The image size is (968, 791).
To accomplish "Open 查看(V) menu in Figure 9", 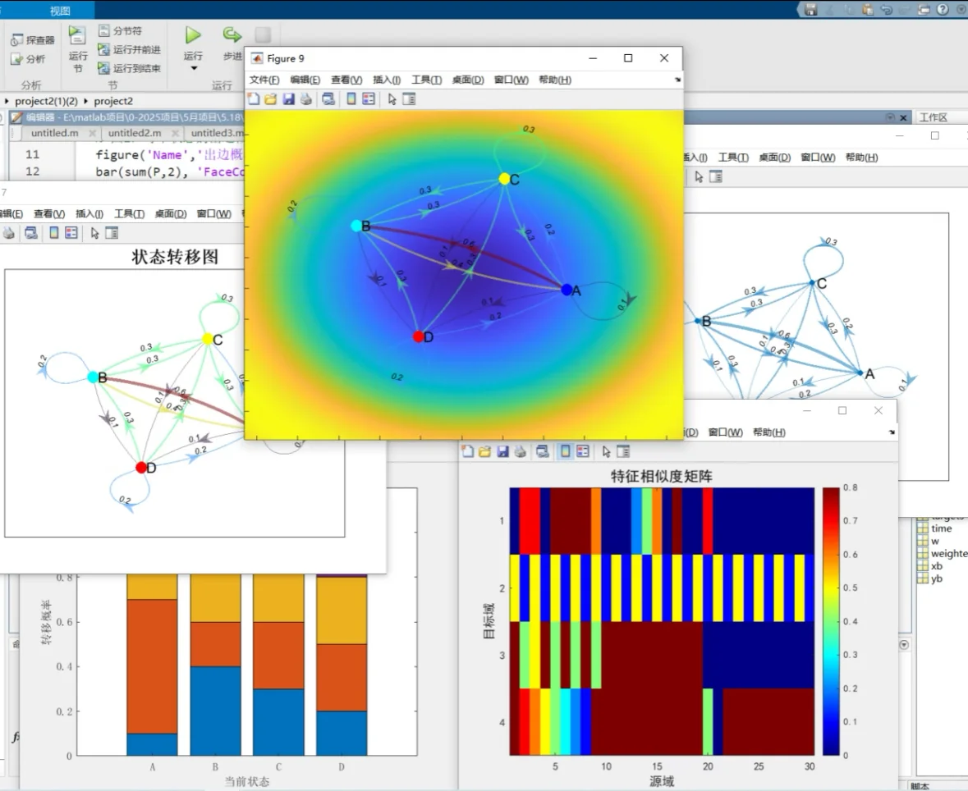I will (x=346, y=80).
